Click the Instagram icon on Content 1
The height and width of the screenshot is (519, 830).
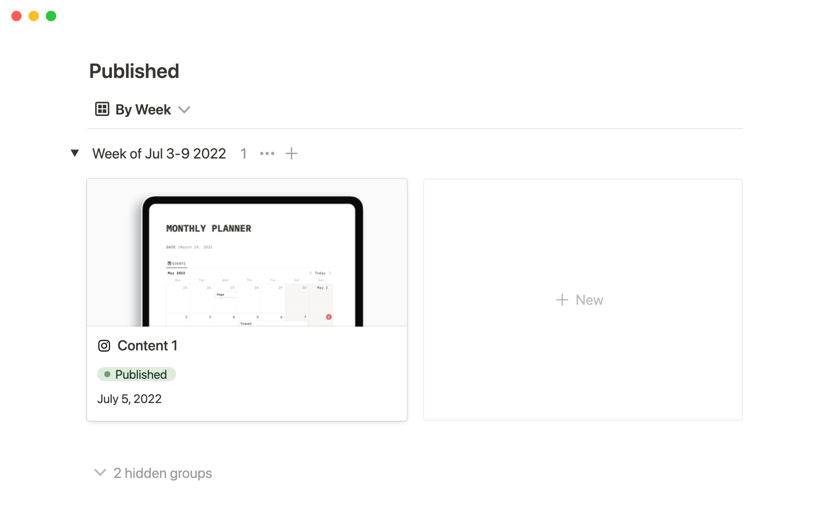tap(104, 346)
